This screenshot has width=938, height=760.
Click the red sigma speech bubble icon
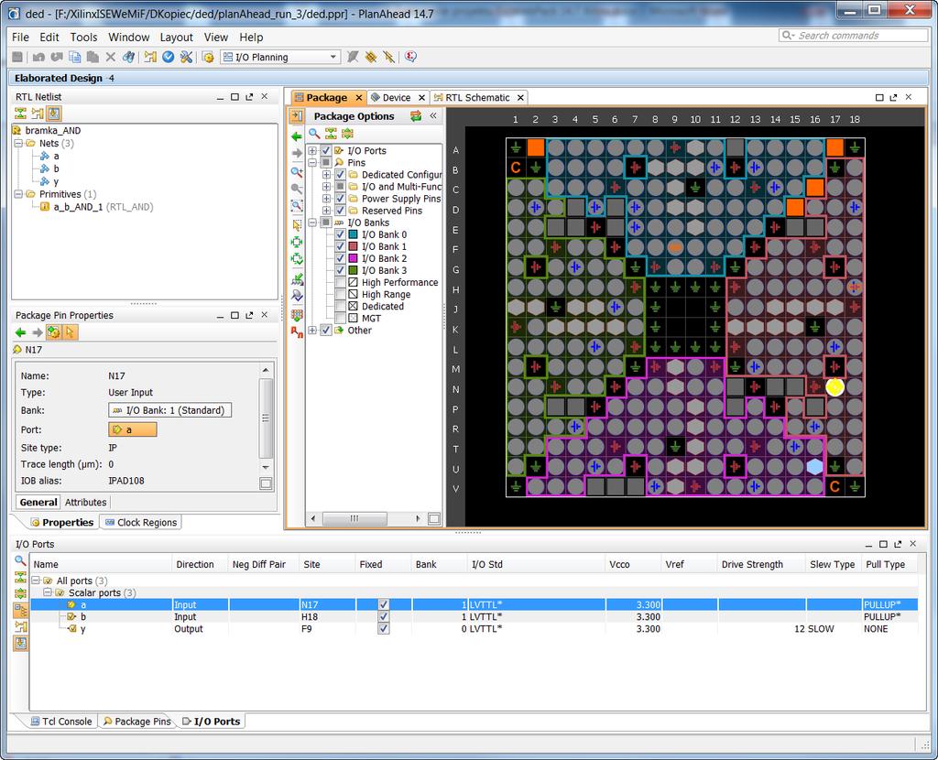click(410, 57)
